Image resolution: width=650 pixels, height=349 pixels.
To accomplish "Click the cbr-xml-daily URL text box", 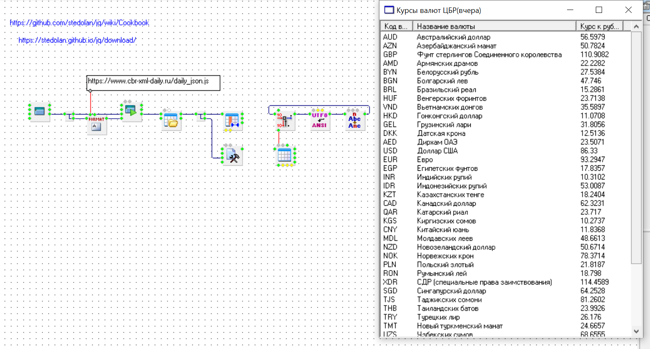I will (x=153, y=82).
